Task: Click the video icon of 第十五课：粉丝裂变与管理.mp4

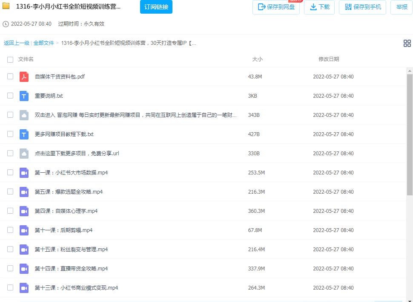Action: coord(24,250)
